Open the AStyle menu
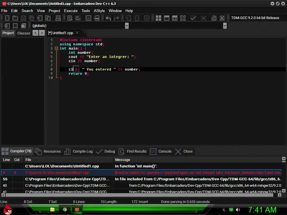The width and height of the screenshot is (287, 215). [x=99, y=11]
